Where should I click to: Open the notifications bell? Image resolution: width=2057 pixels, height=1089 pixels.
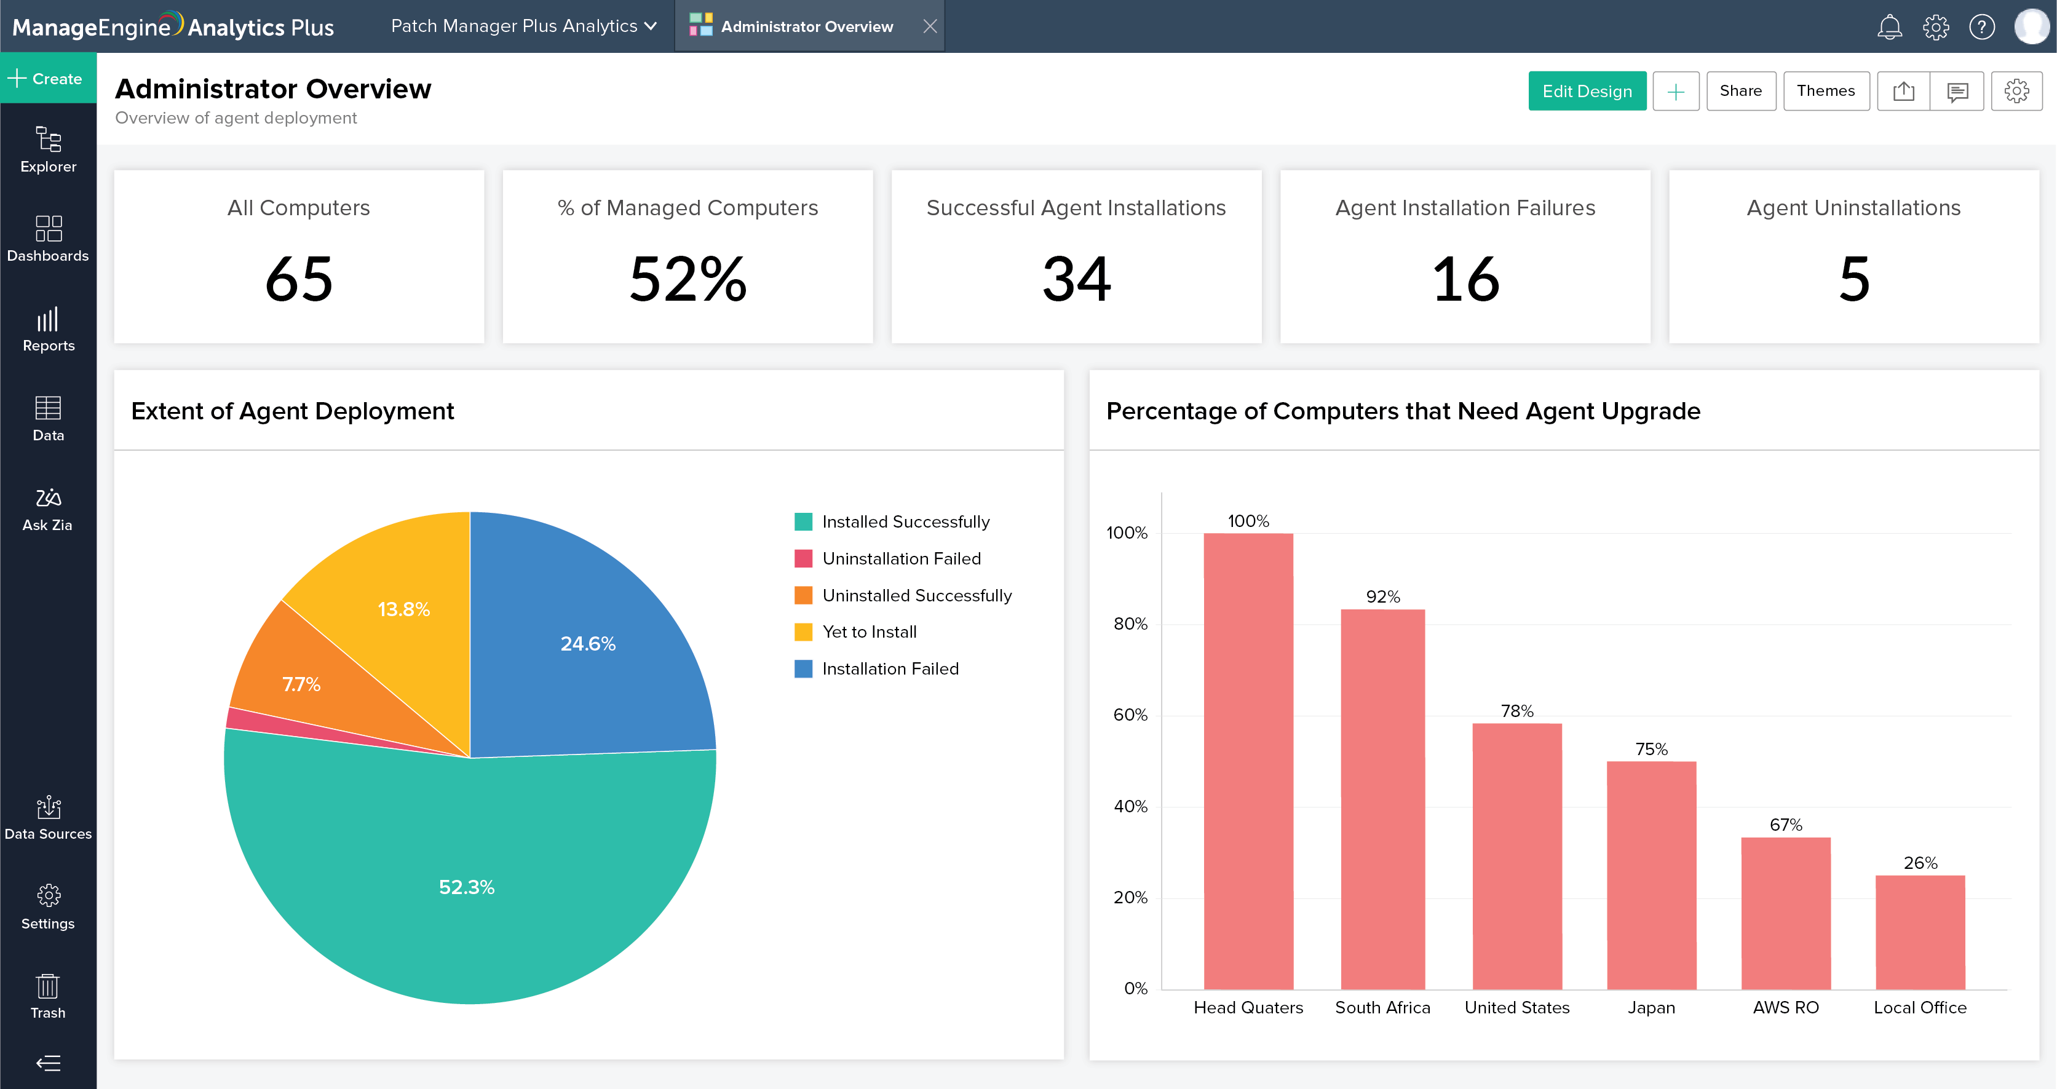1889,26
